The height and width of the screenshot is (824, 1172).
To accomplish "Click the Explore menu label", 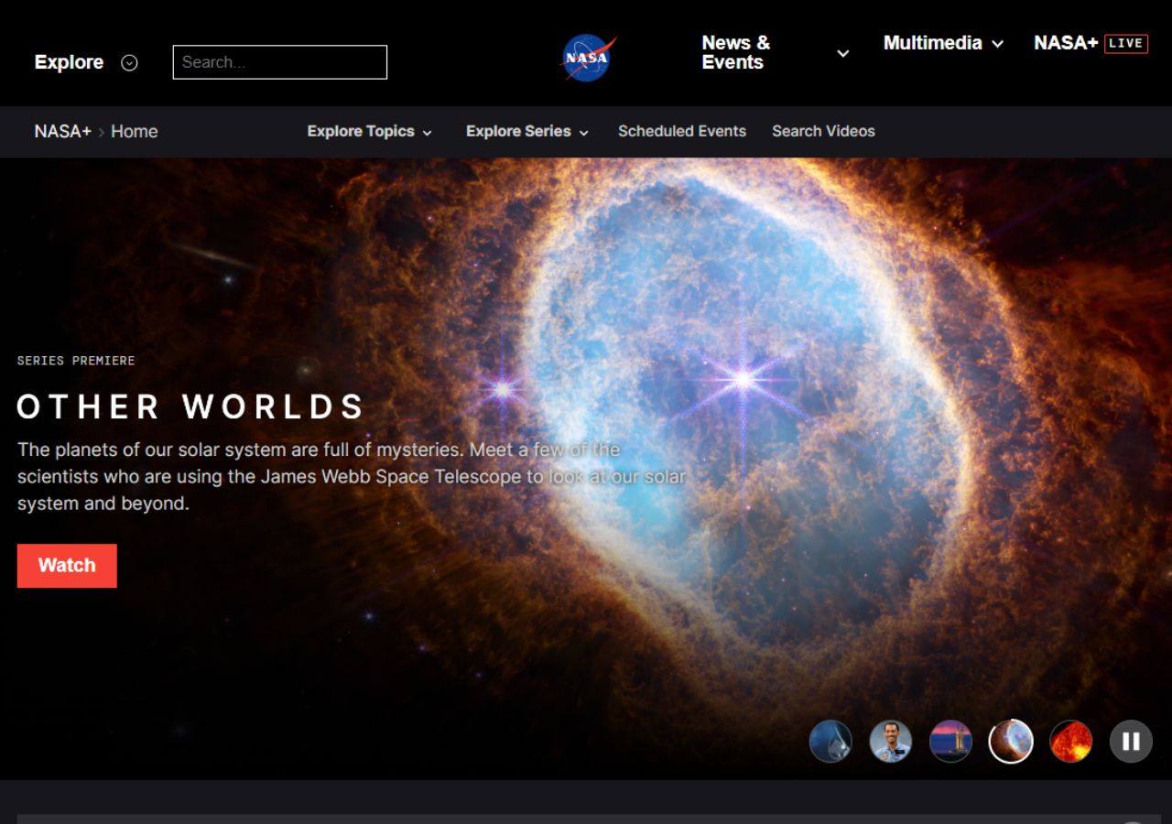I will pos(68,62).
